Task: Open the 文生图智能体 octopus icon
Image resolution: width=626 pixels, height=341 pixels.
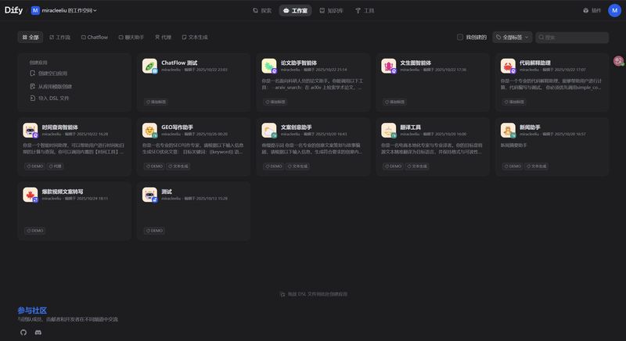Action: click(388, 66)
